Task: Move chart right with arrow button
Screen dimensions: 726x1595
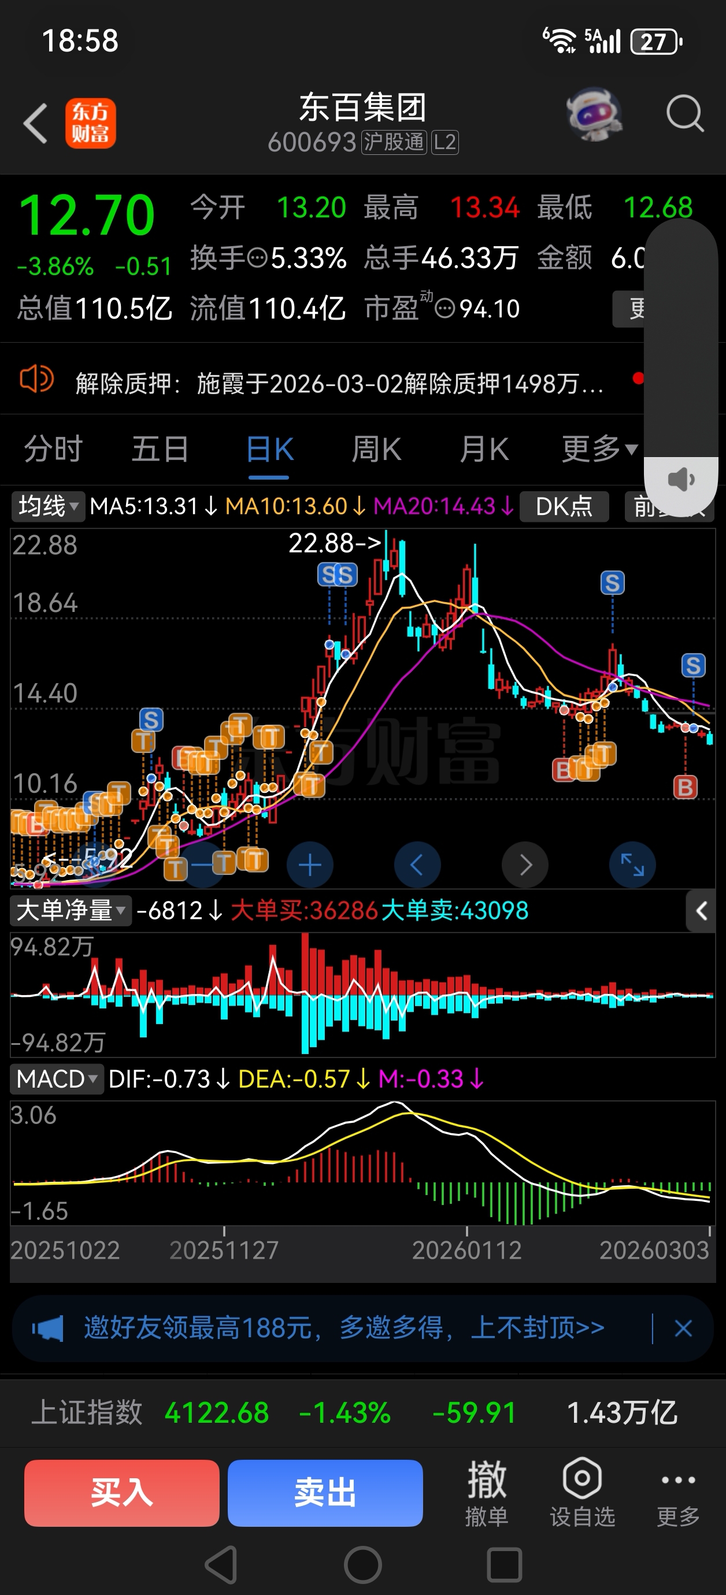Action: pyautogui.click(x=525, y=865)
